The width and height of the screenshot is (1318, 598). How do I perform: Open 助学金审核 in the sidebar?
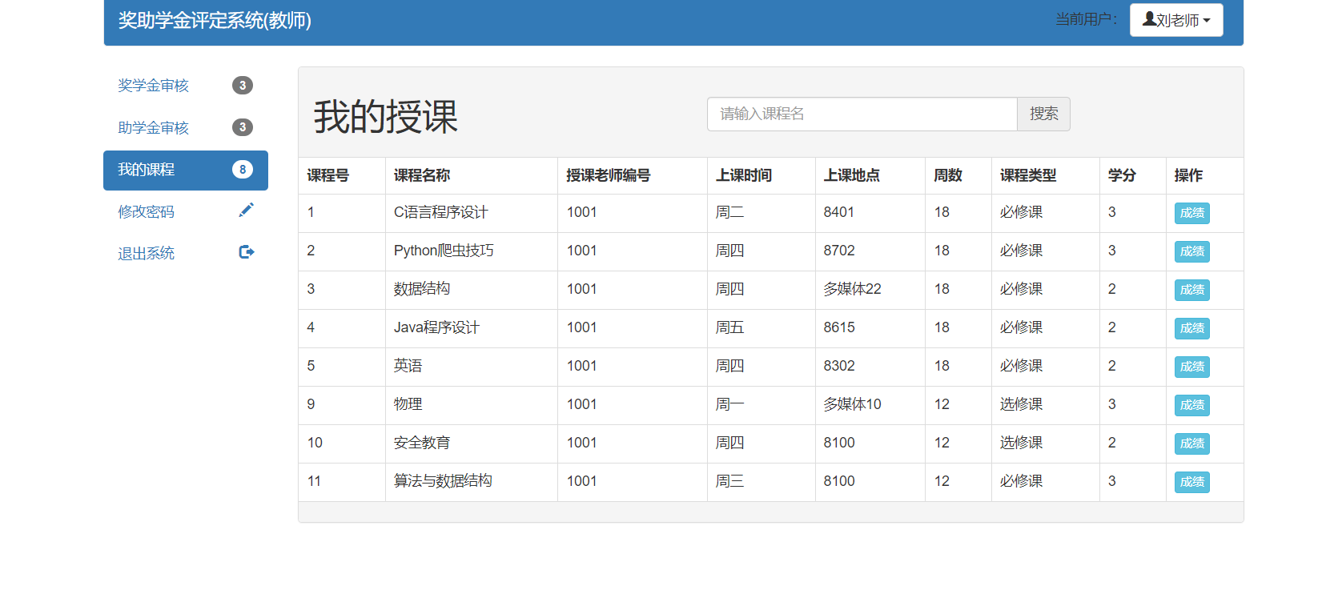pos(186,128)
